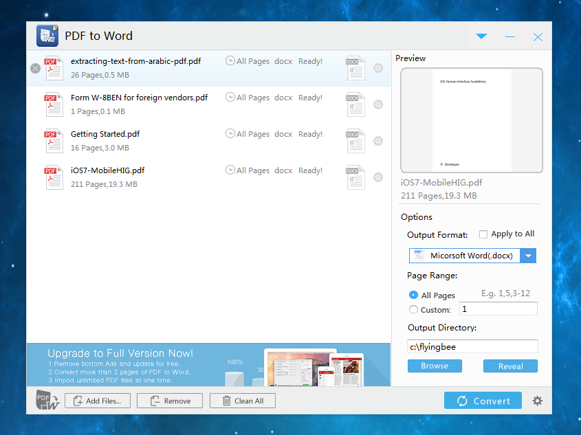Image resolution: width=581 pixels, height=435 pixels.
Task: Click the clock icon in the iOS7-MobileHIG row
Action: pyautogui.click(x=230, y=170)
